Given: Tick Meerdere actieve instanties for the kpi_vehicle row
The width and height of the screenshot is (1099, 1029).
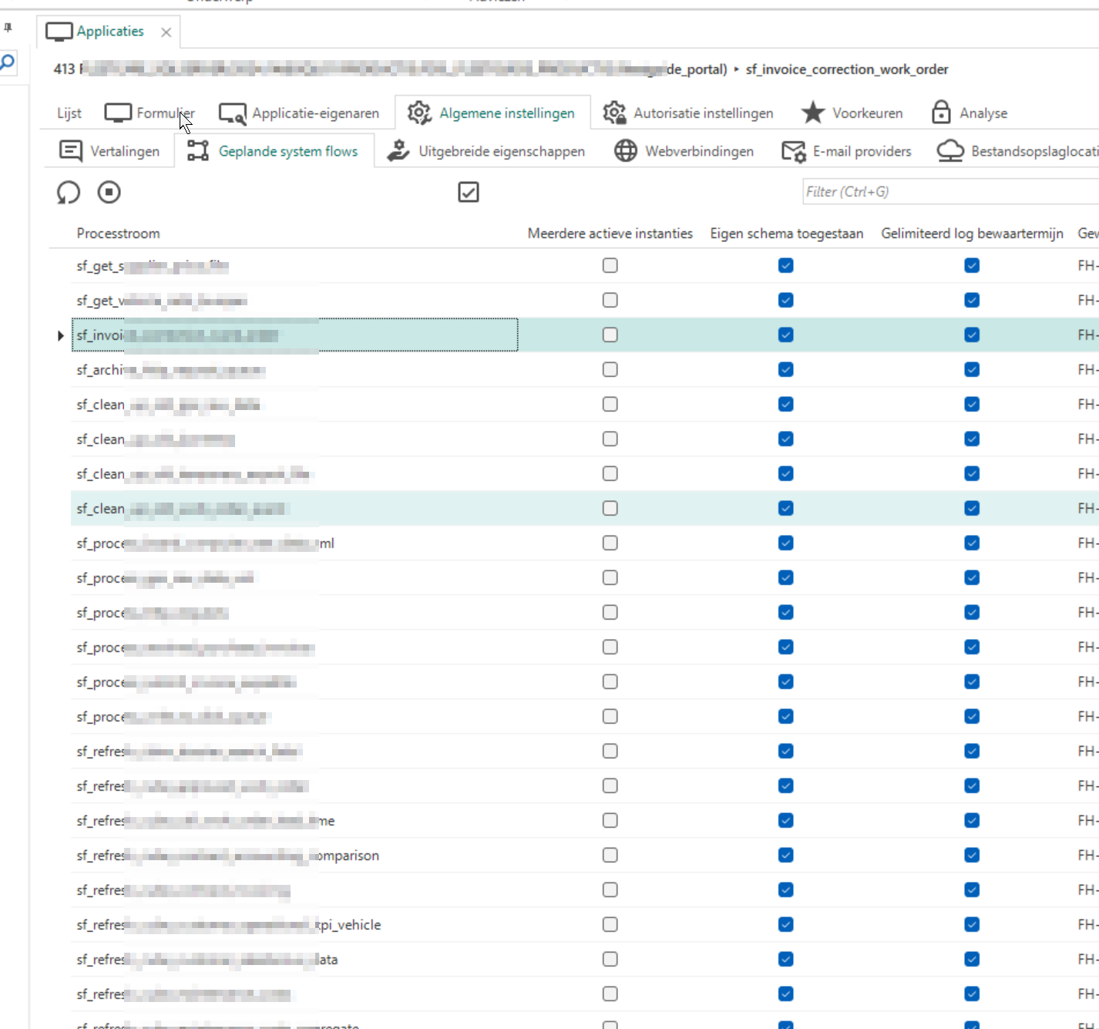Looking at the screenshot, I should (x=610, y=925).
